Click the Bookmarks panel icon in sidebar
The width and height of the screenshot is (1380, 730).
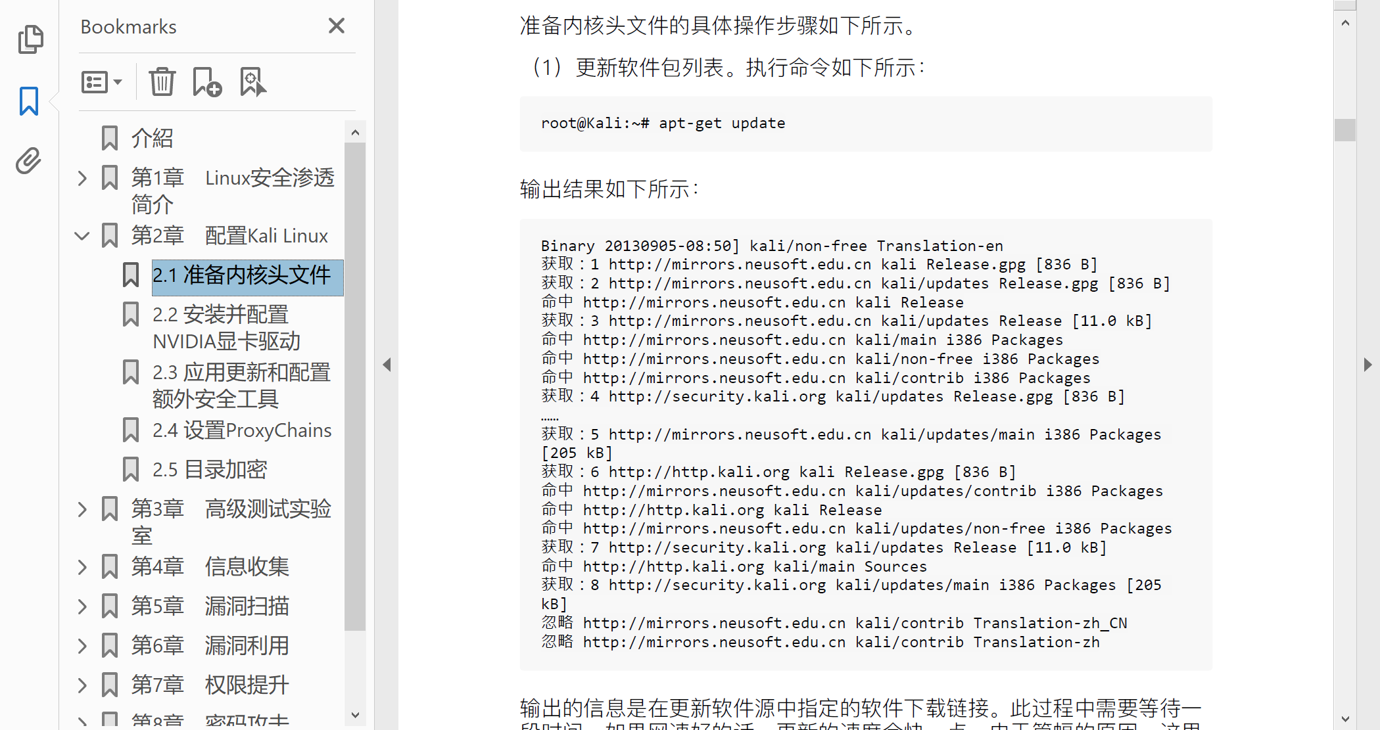click(29, 101)
